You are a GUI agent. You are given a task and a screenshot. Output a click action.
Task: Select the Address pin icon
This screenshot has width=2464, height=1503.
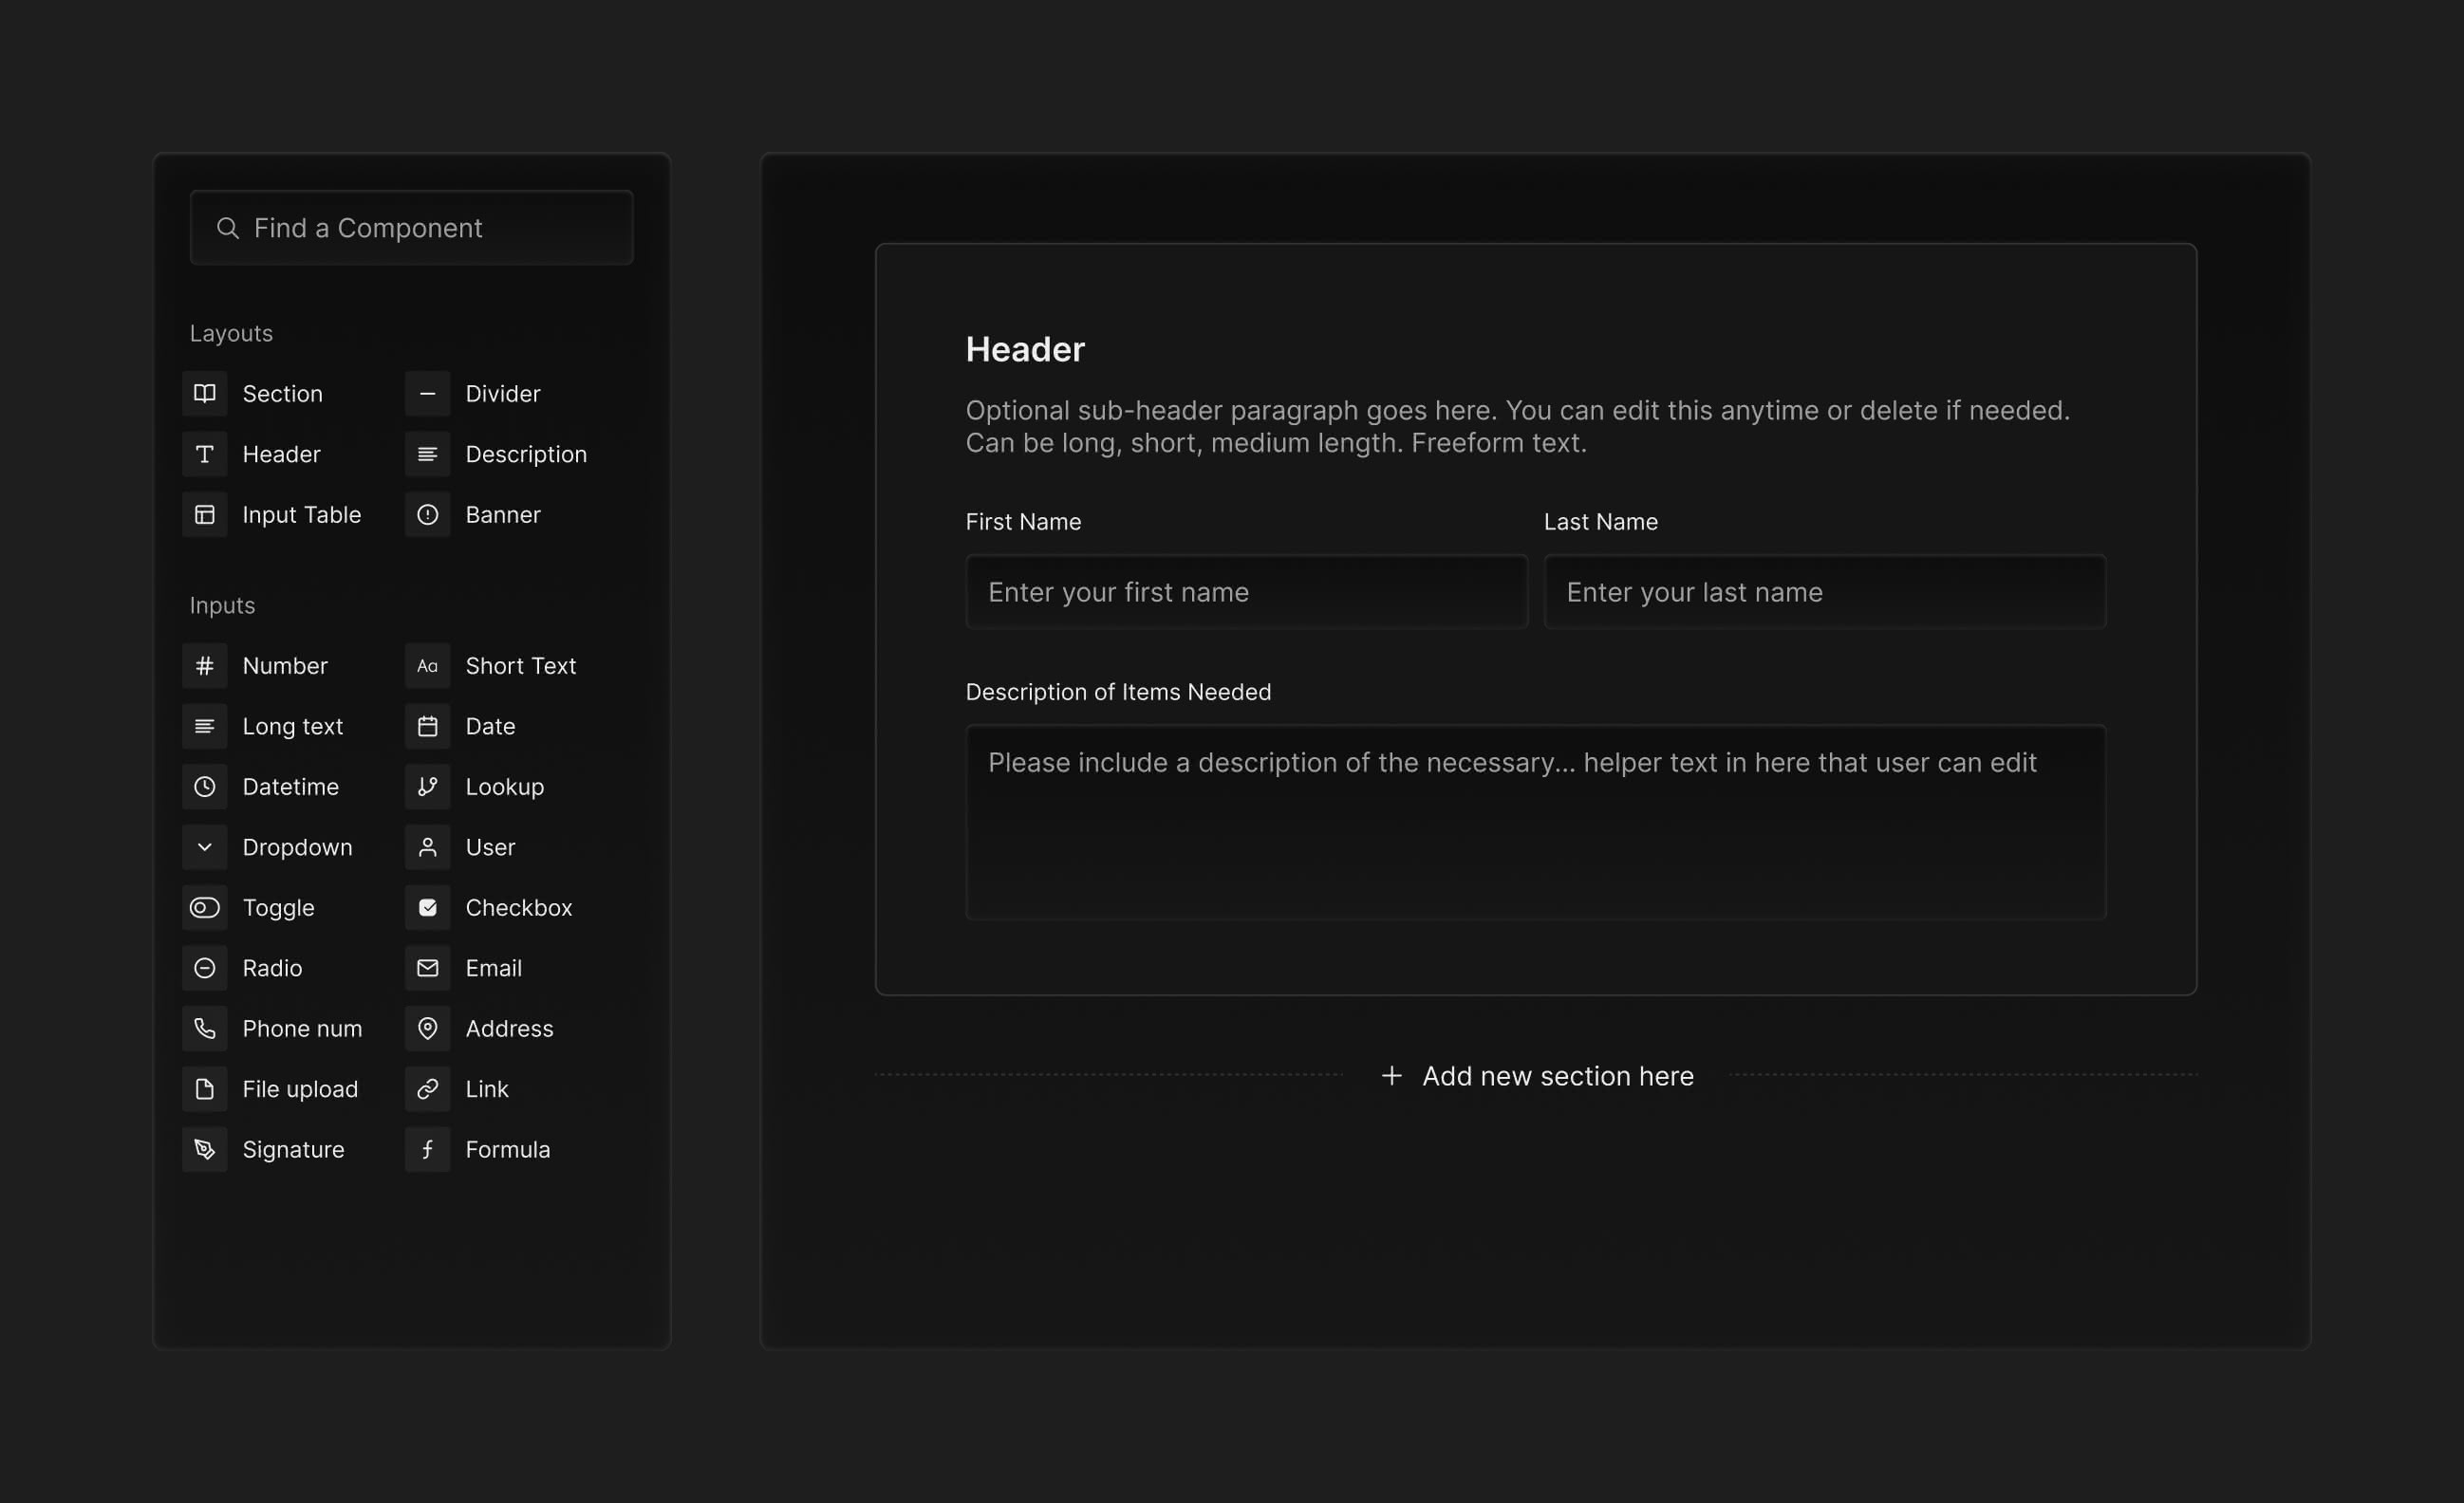click(428, 1028)
